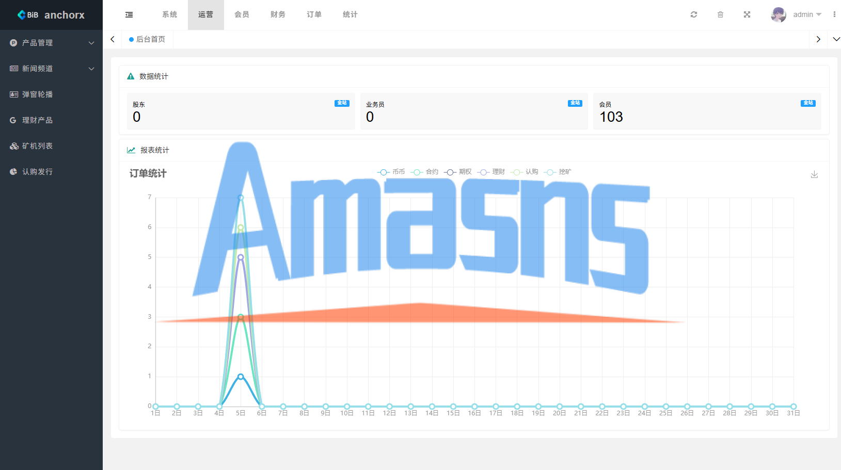This screenshot has height=470, width=841.
Task: Open the vertical three-dot more menu
Action: [x=834, y=14]
